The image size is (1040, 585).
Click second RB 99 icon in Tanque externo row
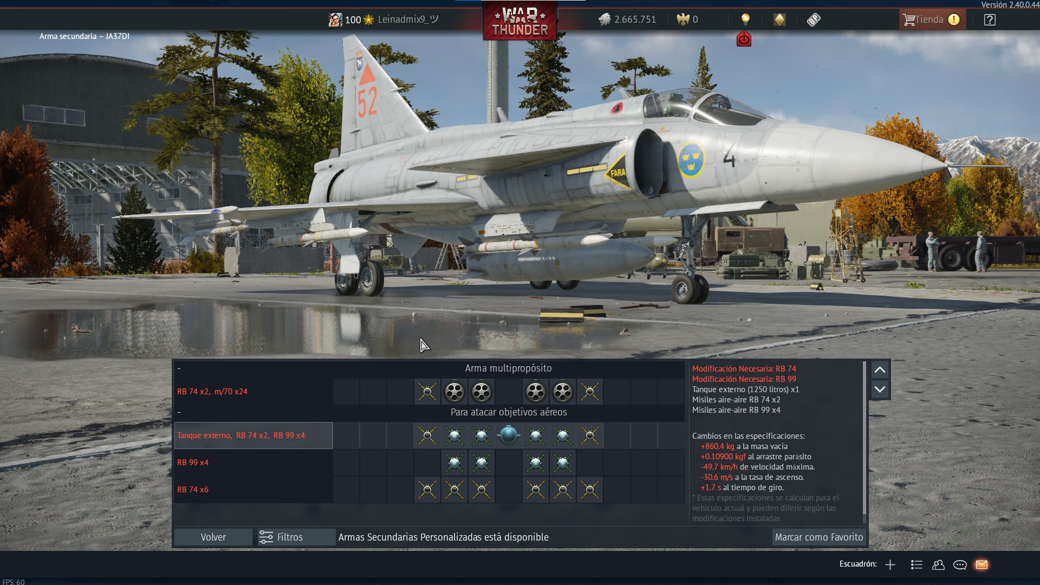(x=481, y=435)
